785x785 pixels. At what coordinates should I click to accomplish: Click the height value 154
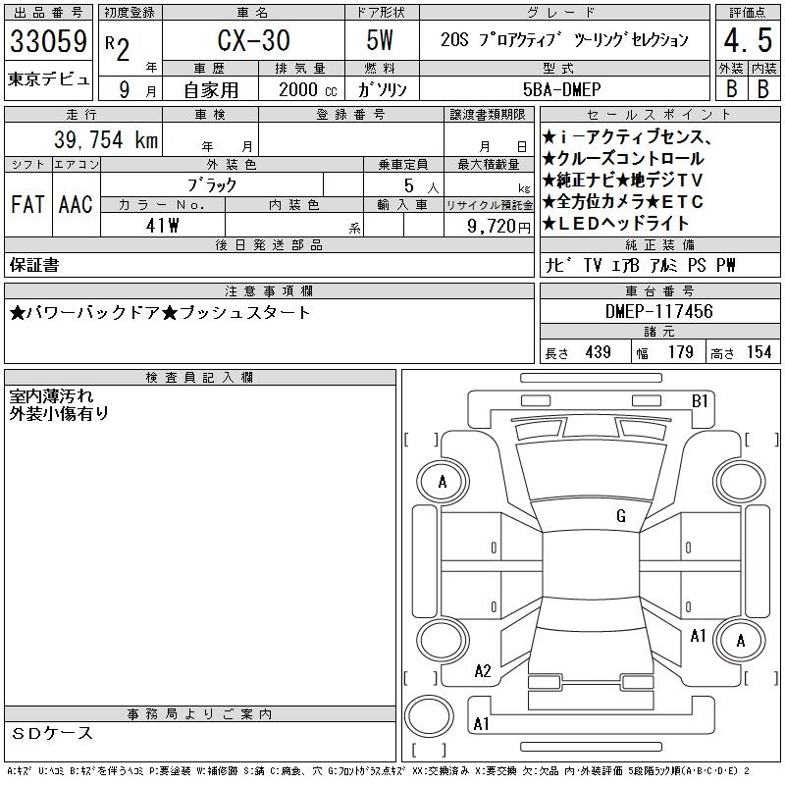tap(759, 352)
